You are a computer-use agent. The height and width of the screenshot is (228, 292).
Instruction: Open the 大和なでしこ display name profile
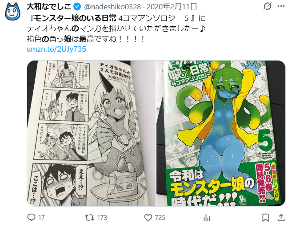[49, 7]
